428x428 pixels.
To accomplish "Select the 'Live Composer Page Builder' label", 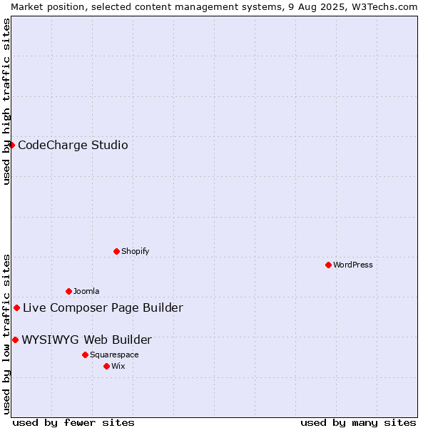I will point(103,308).
